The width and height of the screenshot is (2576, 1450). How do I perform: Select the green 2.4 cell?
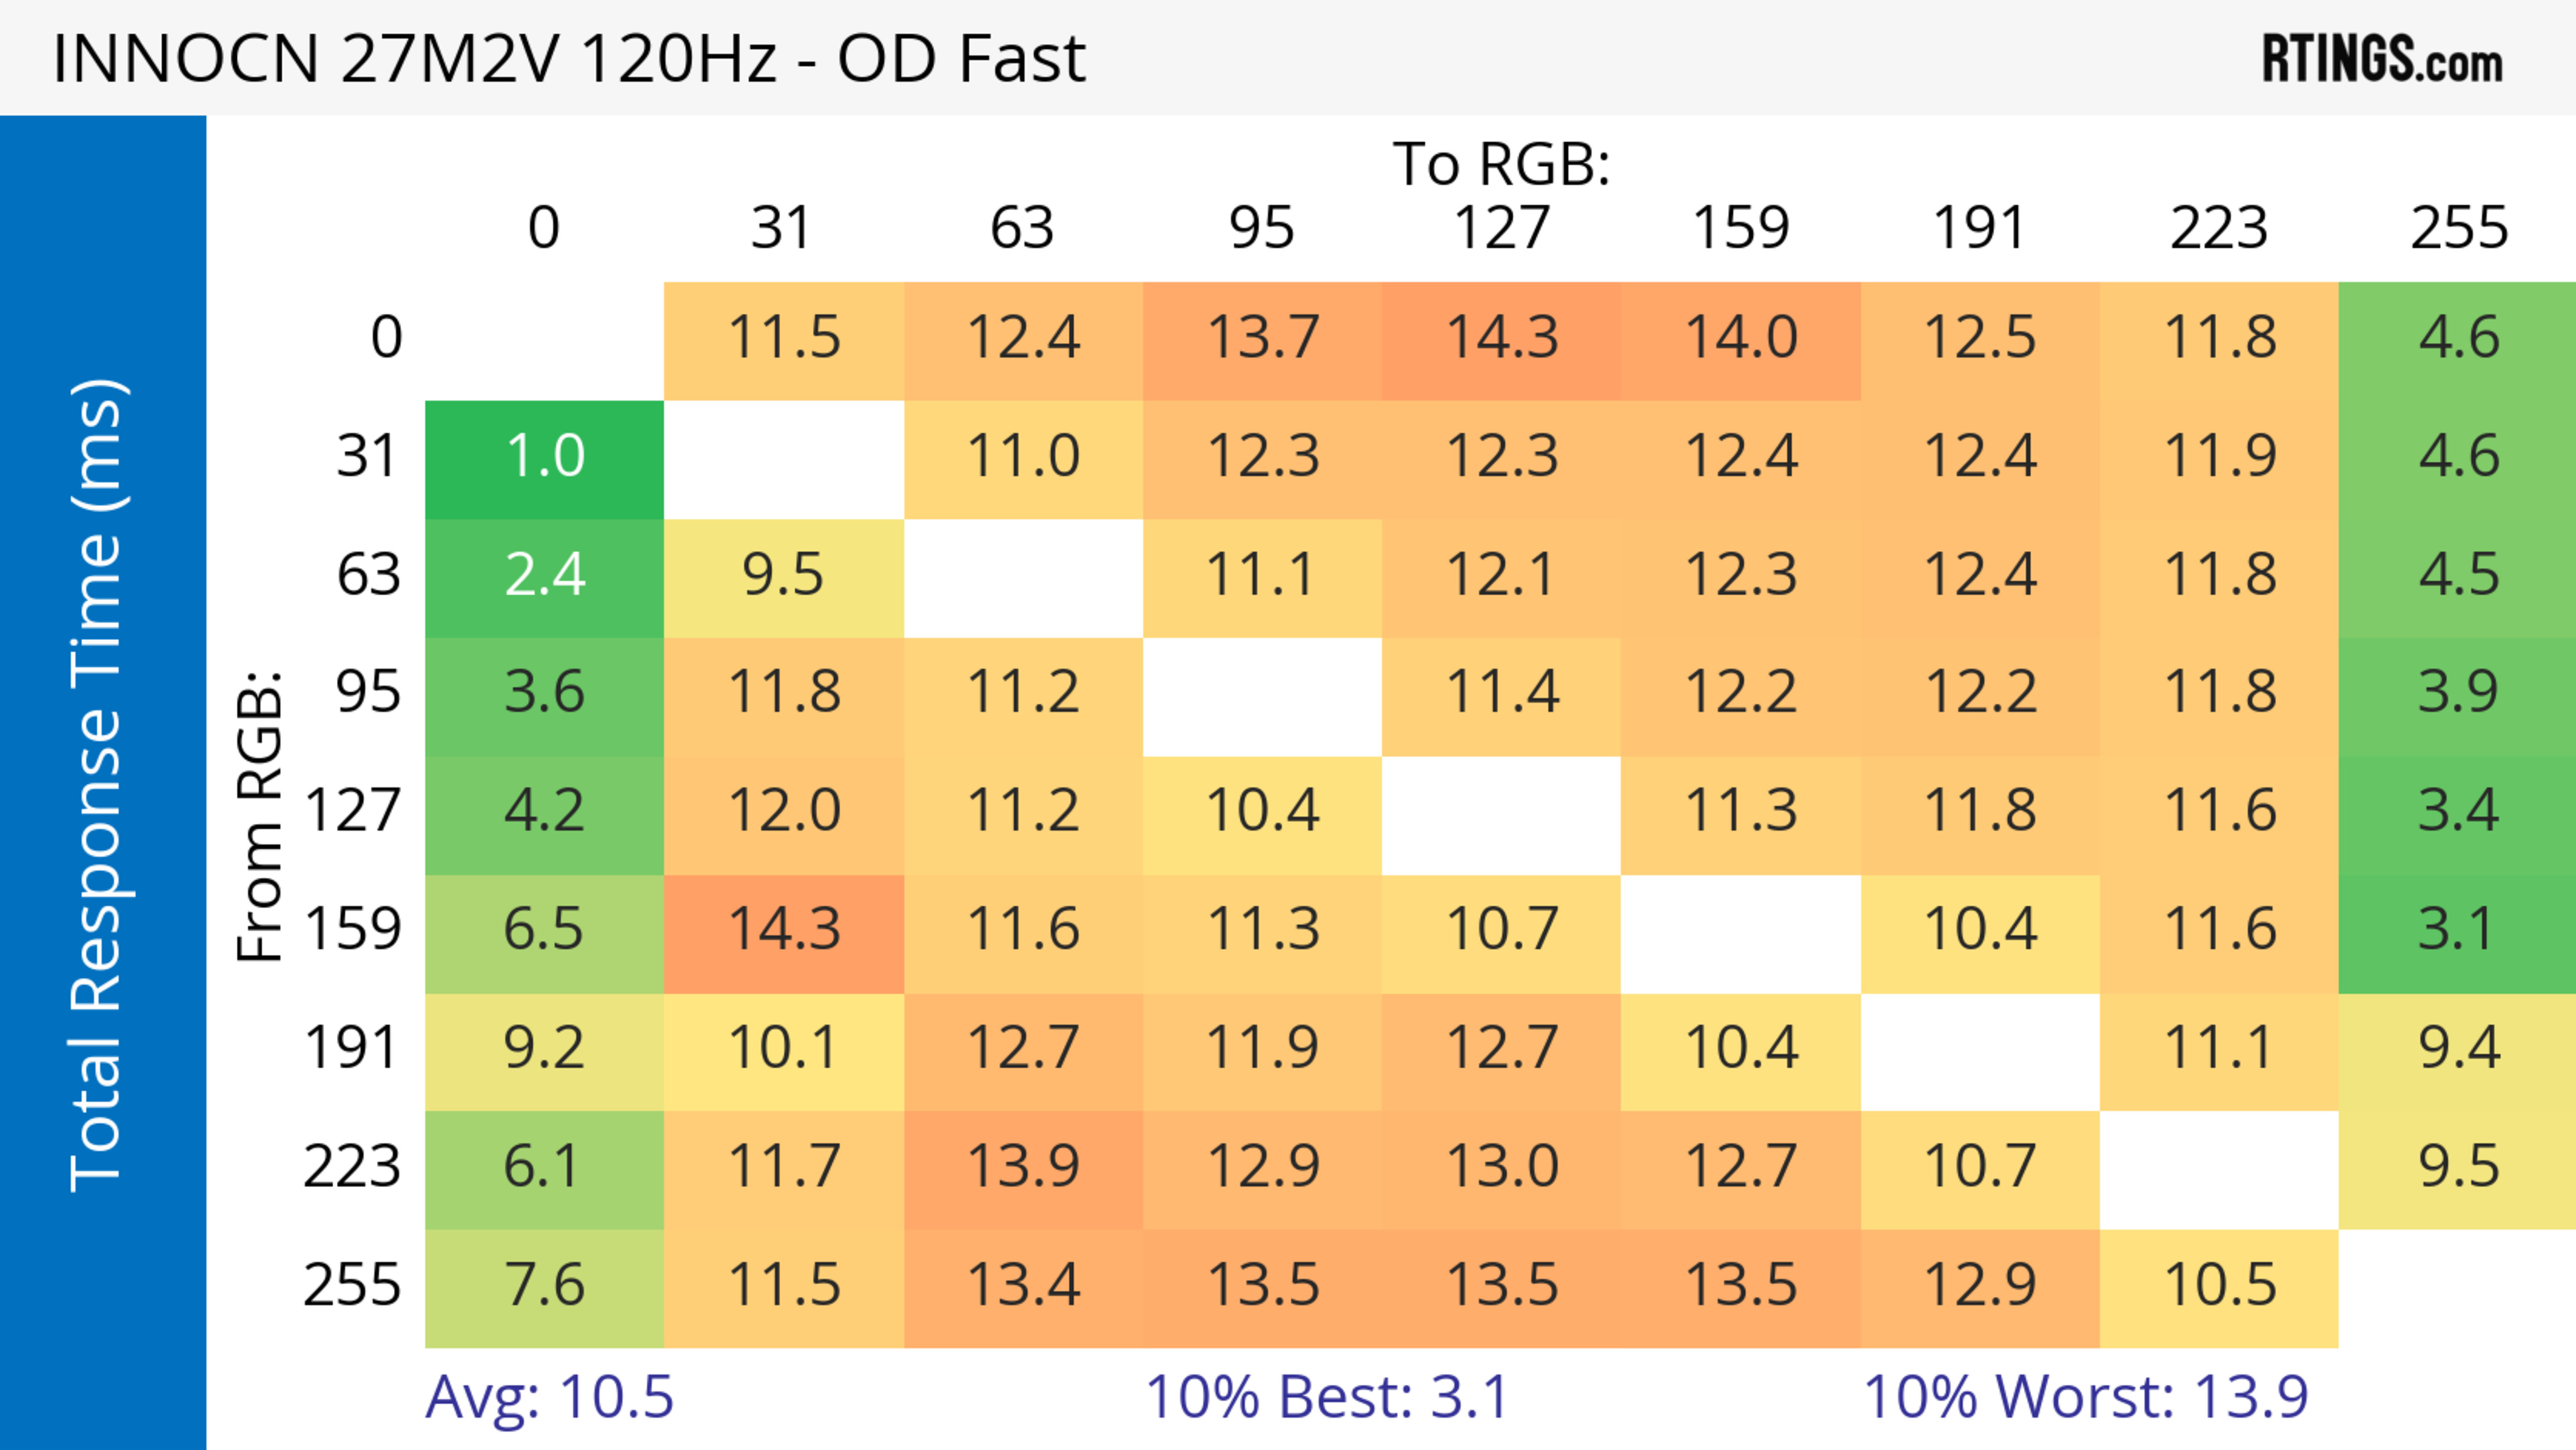544,575
